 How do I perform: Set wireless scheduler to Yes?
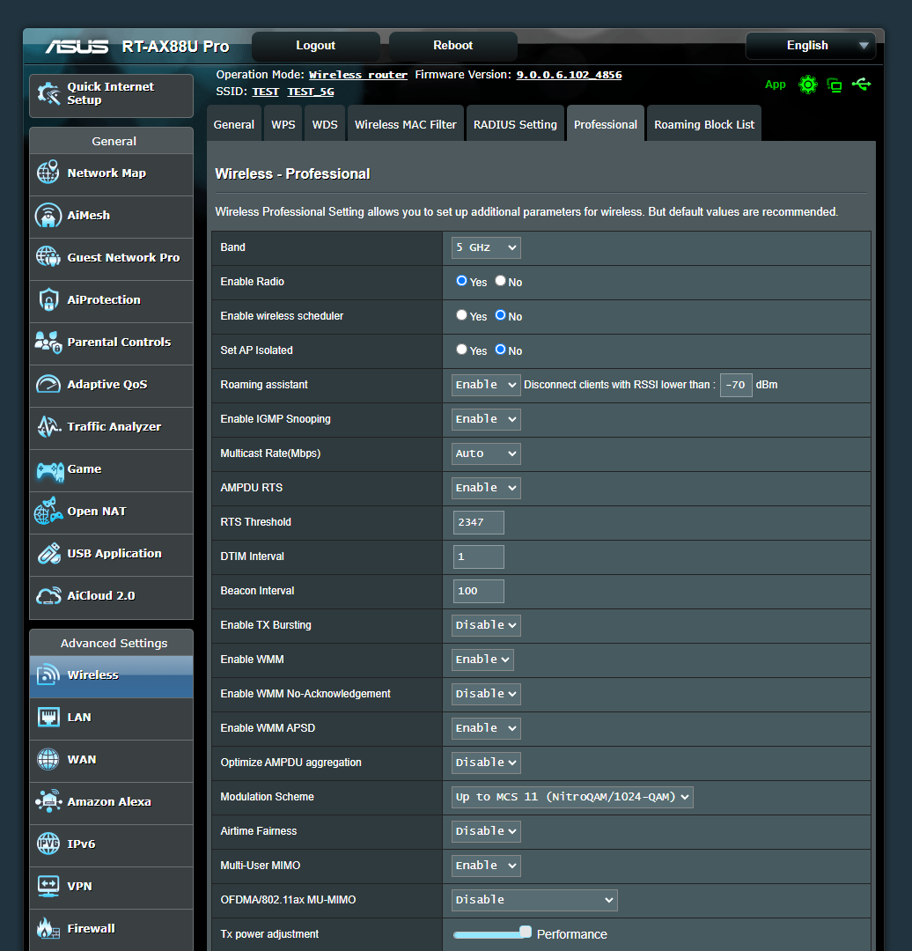click(461, 315)
